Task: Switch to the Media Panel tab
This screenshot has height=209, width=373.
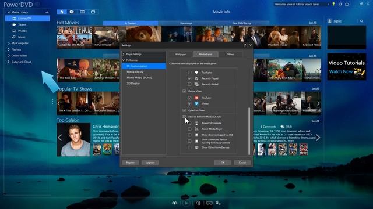Action: [x=206, y=54]
